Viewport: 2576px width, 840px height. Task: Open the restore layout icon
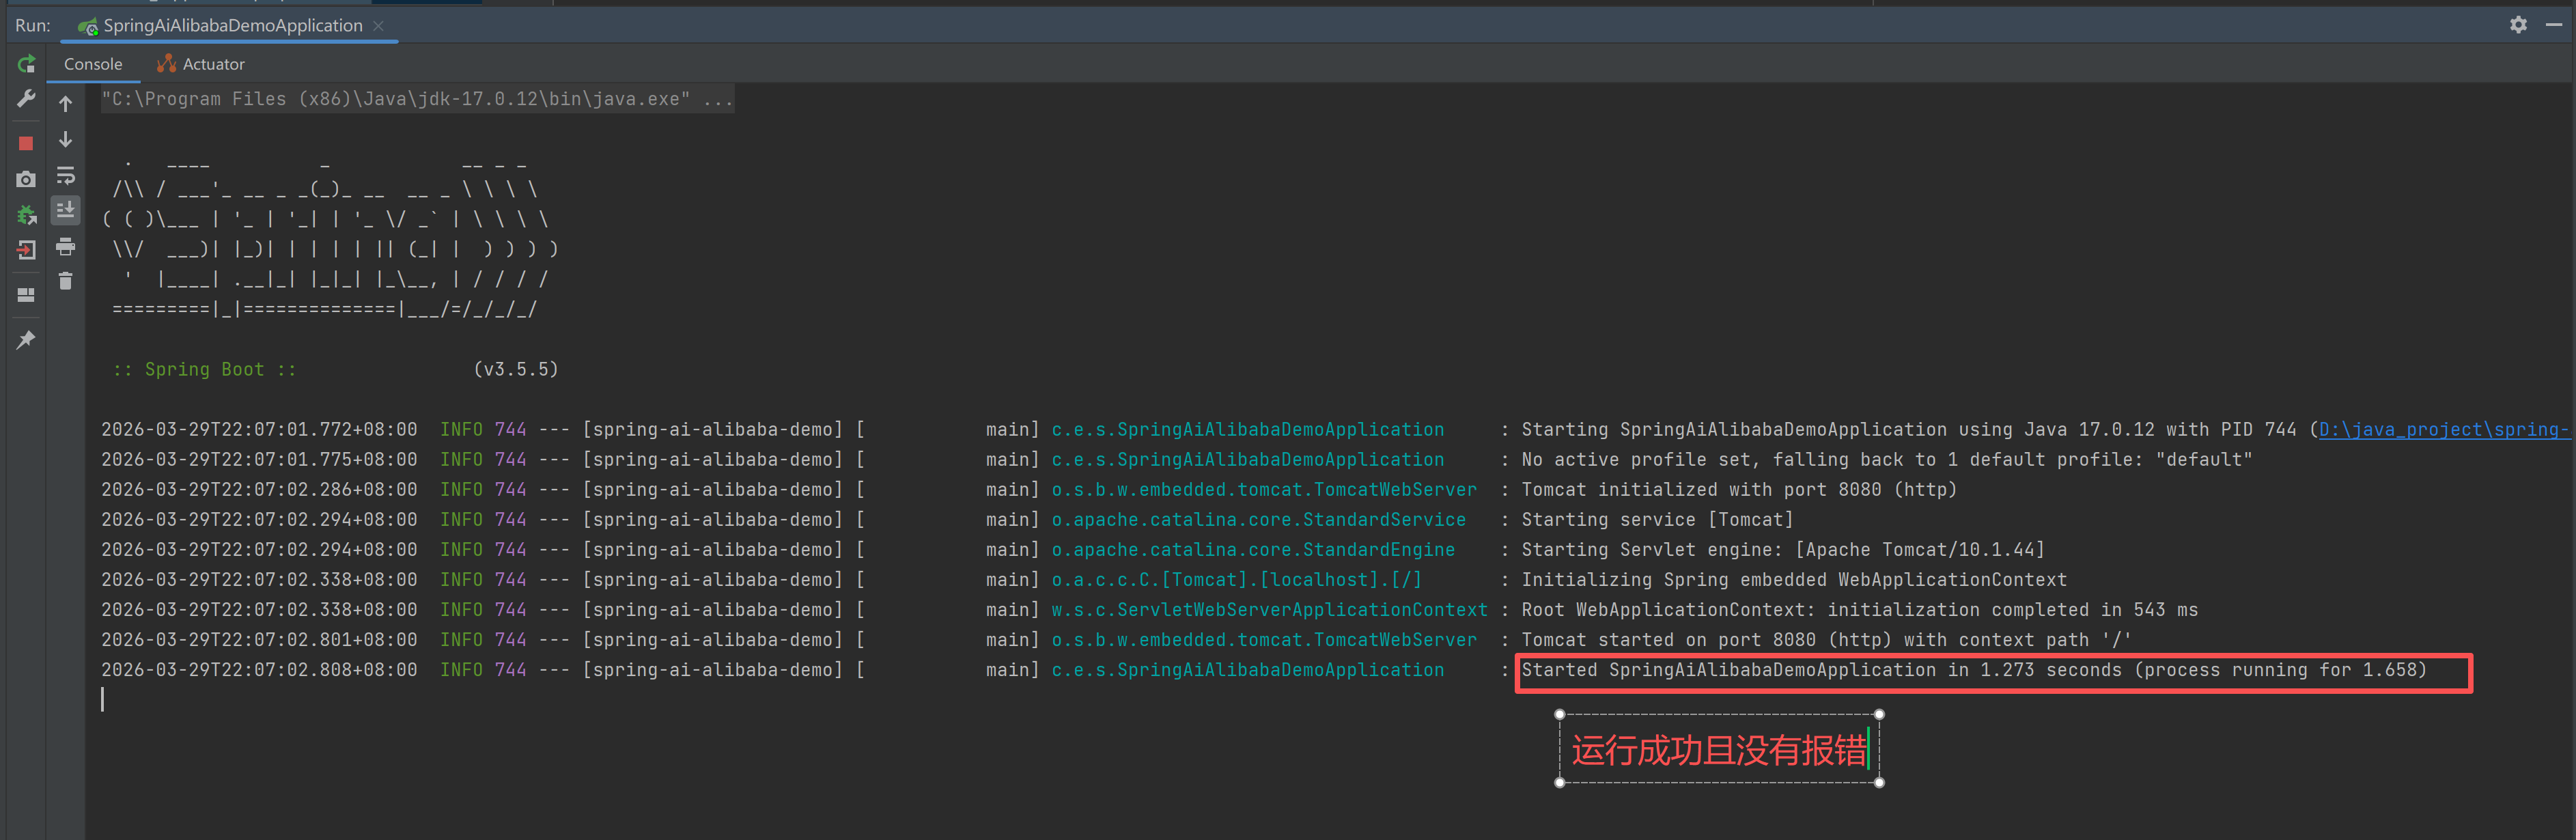tap(26, 295)
